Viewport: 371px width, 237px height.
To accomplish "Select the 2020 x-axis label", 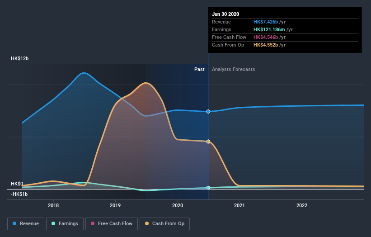I will click(178, 205).
